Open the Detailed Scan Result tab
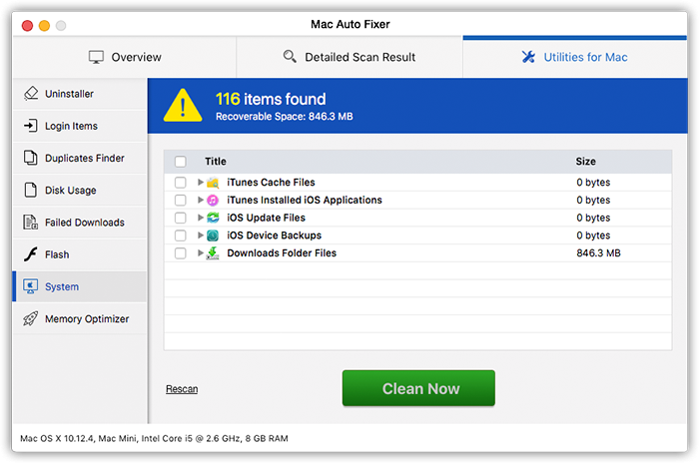Screen dimensions: 699x464 click(349, 57)
